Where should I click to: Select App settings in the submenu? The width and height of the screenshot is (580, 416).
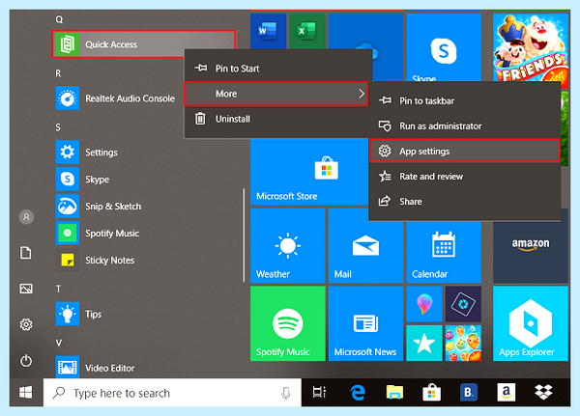coord(465,152)
